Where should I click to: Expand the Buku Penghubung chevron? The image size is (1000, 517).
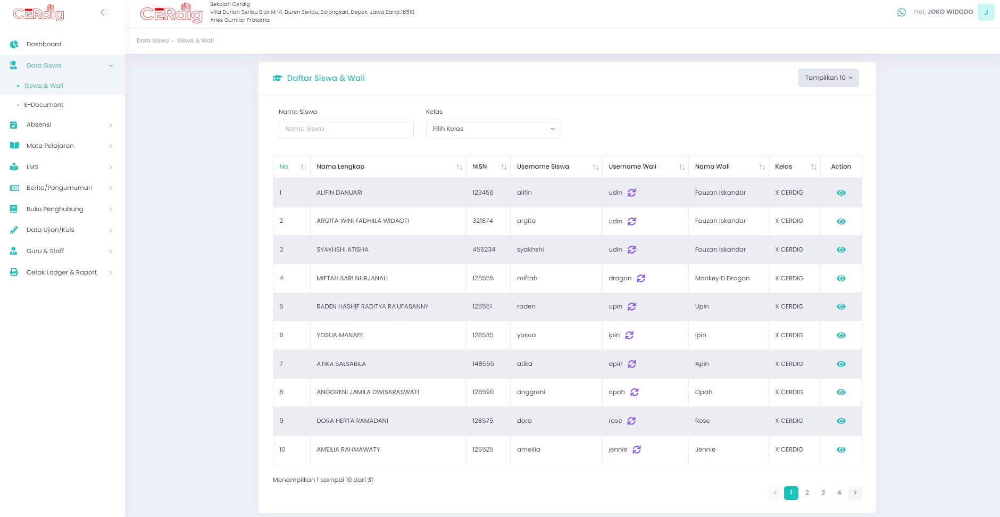(111, 209)
